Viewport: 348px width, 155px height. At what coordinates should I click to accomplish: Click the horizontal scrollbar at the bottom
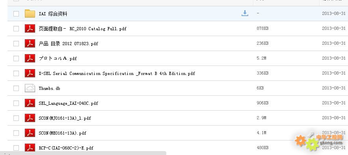tap(83, 153)
